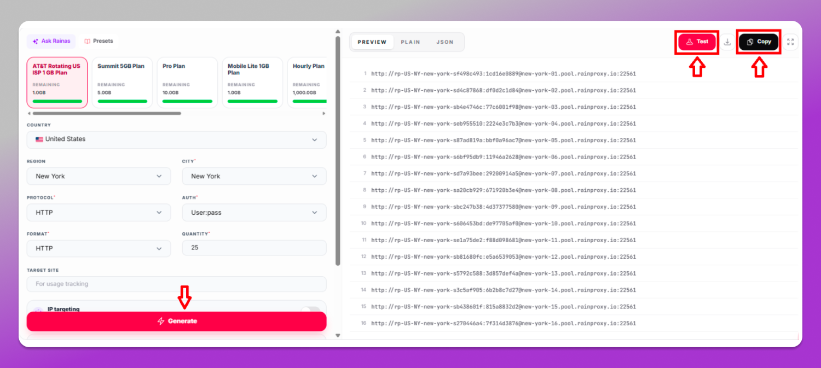821x368 pixels.
Task: Open the Presets tab
Action: click(x=99, y=41)
